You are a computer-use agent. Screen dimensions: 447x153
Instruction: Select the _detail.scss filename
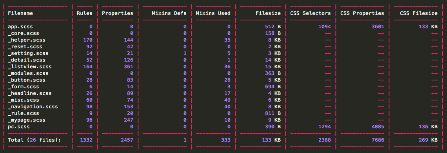point(27,60)
